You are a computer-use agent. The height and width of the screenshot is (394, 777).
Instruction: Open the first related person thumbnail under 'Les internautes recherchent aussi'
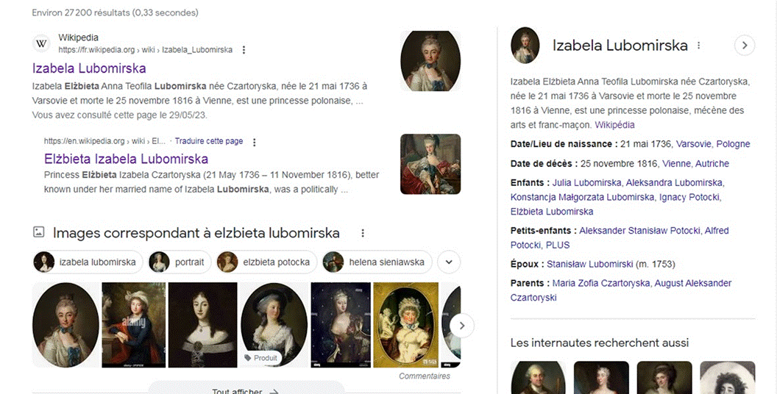coord(538,378)
